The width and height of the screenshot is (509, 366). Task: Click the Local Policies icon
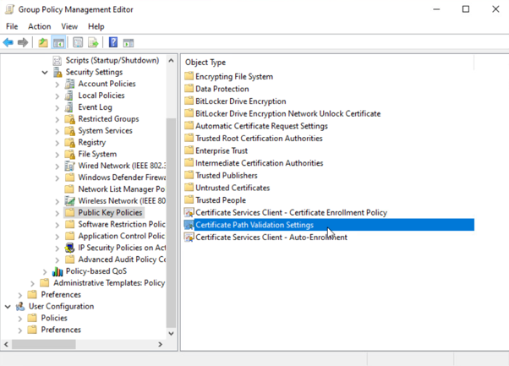tap(69, 96)
